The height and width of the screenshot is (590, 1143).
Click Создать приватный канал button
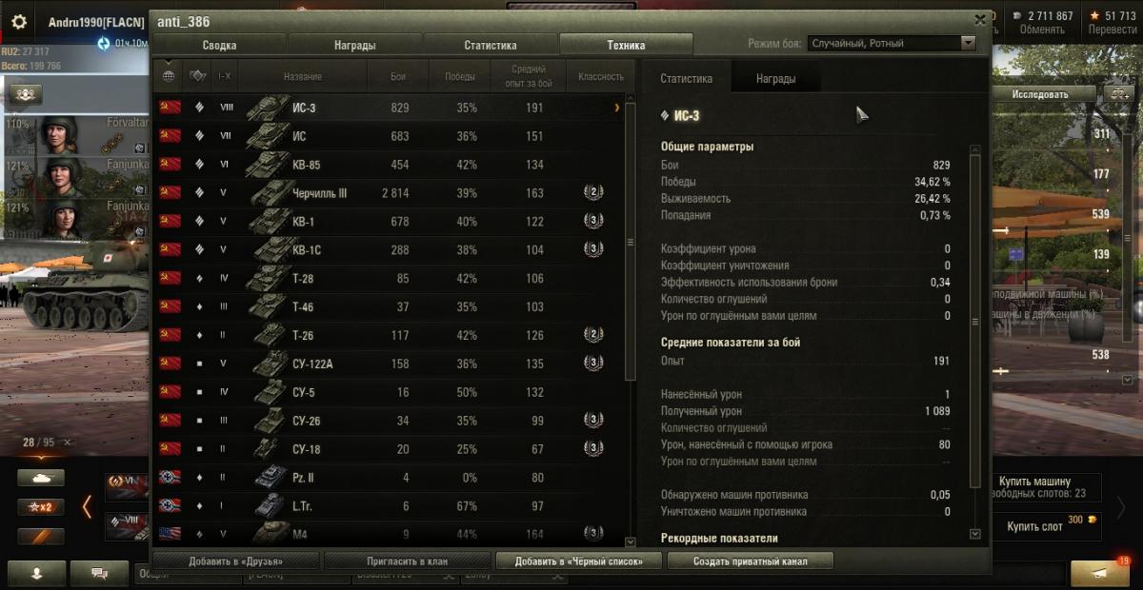pos(751,561)
